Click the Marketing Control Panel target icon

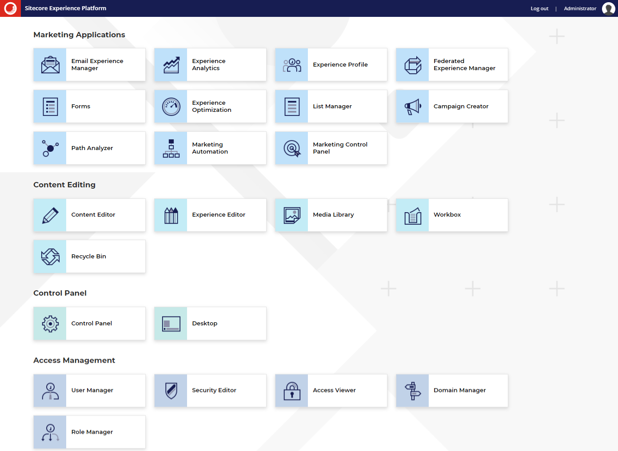click(292, 148)
